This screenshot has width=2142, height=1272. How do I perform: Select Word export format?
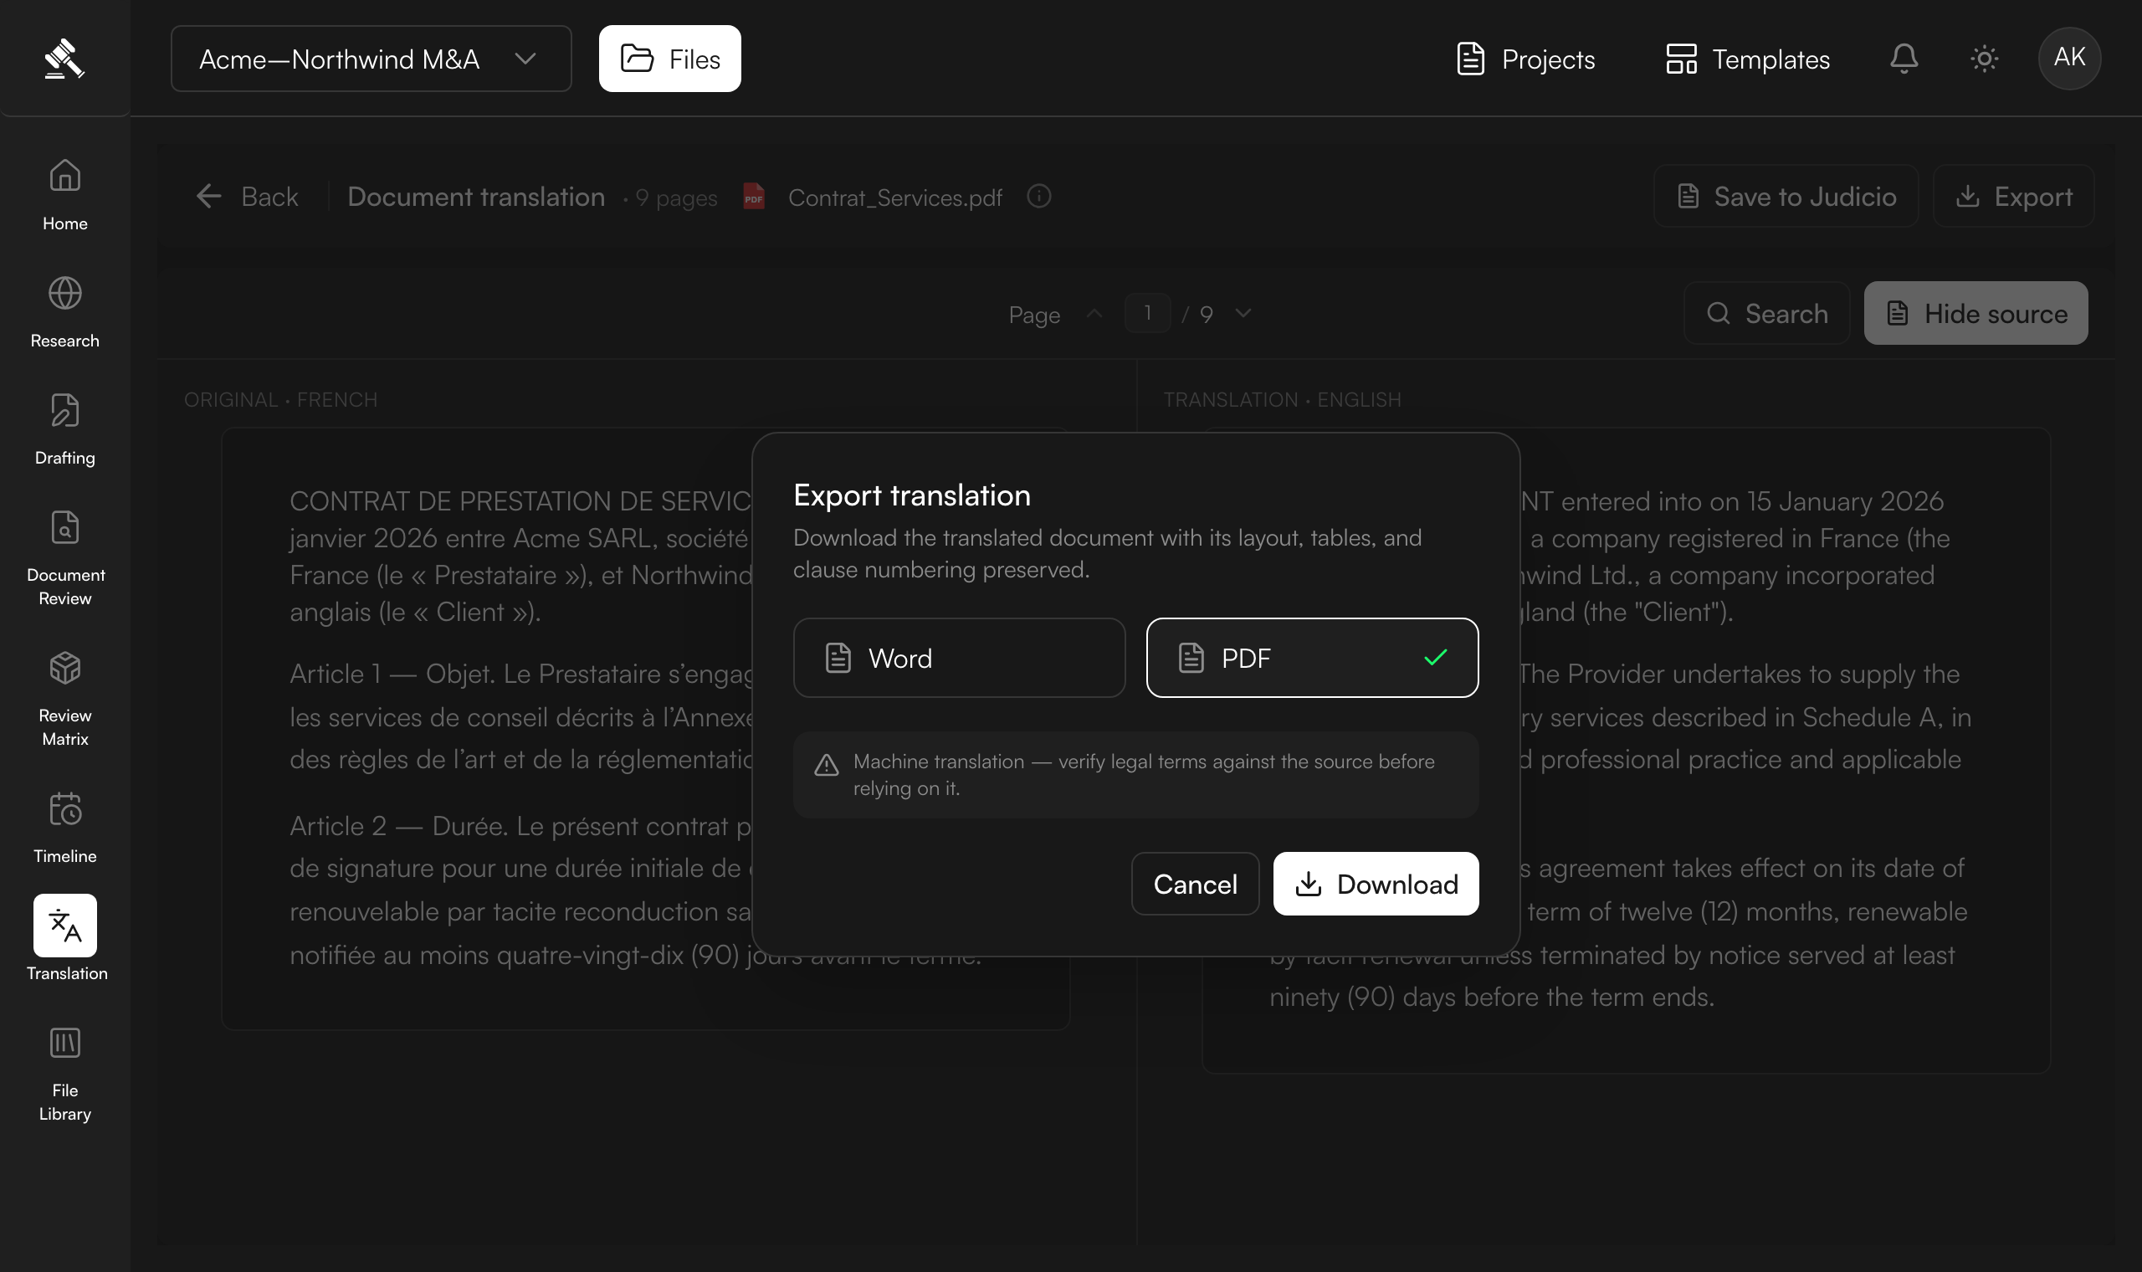coord(959,658)
